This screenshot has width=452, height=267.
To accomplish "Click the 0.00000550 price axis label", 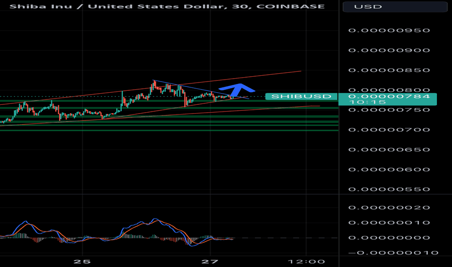I will point(389,189).
